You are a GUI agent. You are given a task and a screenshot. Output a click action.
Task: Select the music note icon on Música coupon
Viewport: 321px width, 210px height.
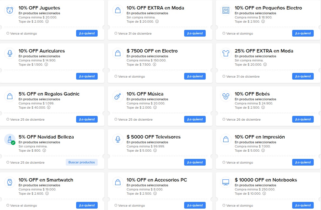[x=118, y=96]
